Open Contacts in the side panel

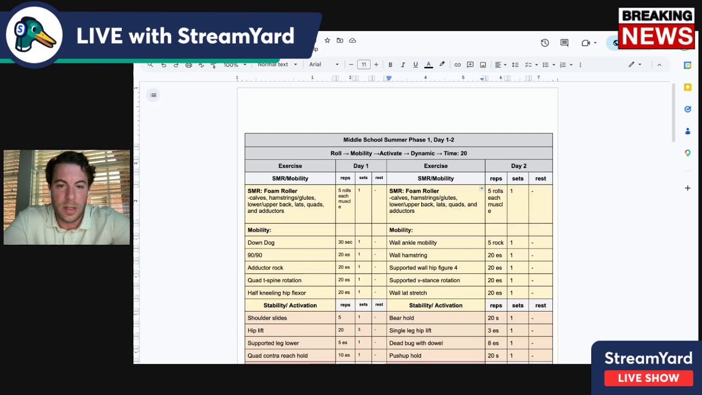pyautogui.click(x=688, y=131)
